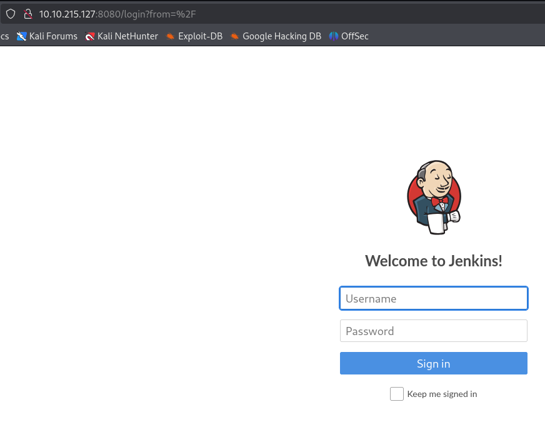Click the OffSec bookmark favicon
Viewport: 545px width, 432px height.
click(334, 36)
